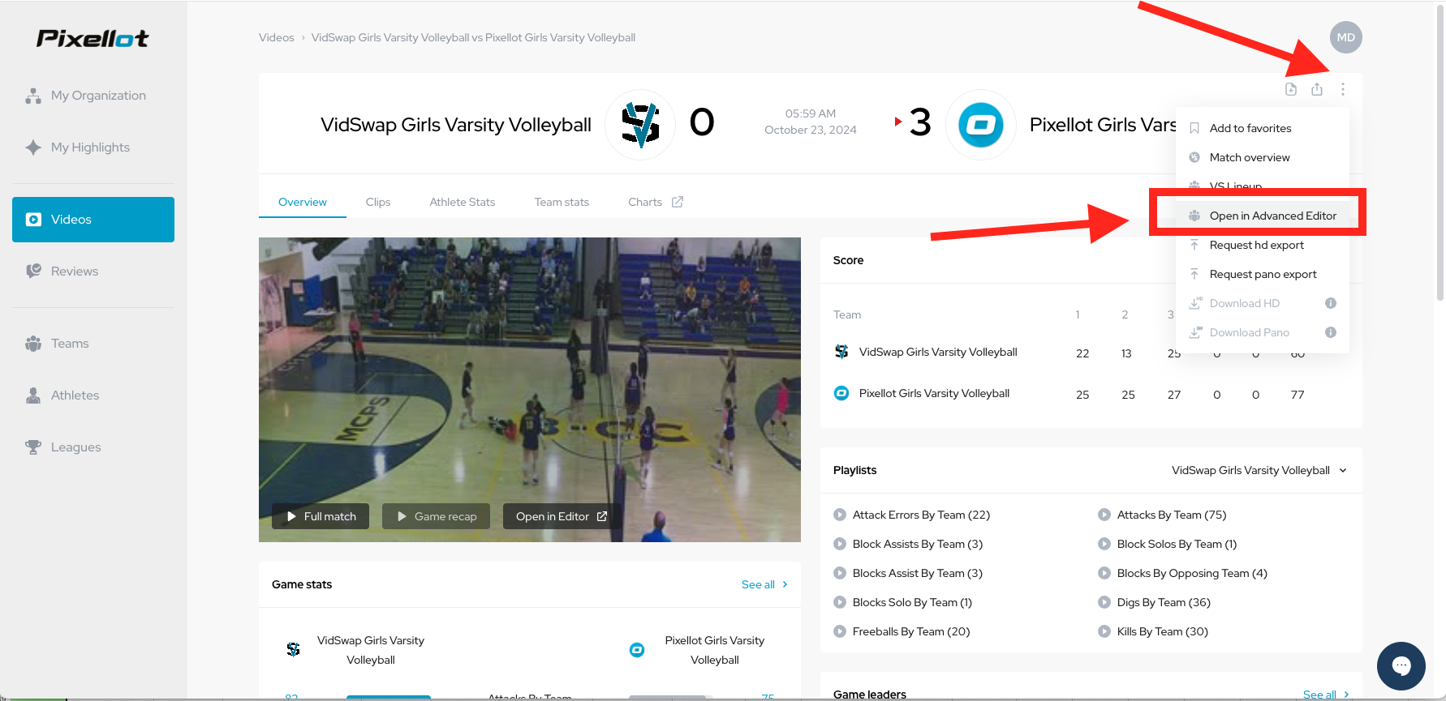Open the Team stats tab
The image size is (1446, 701).
click(x=562, y=202)
